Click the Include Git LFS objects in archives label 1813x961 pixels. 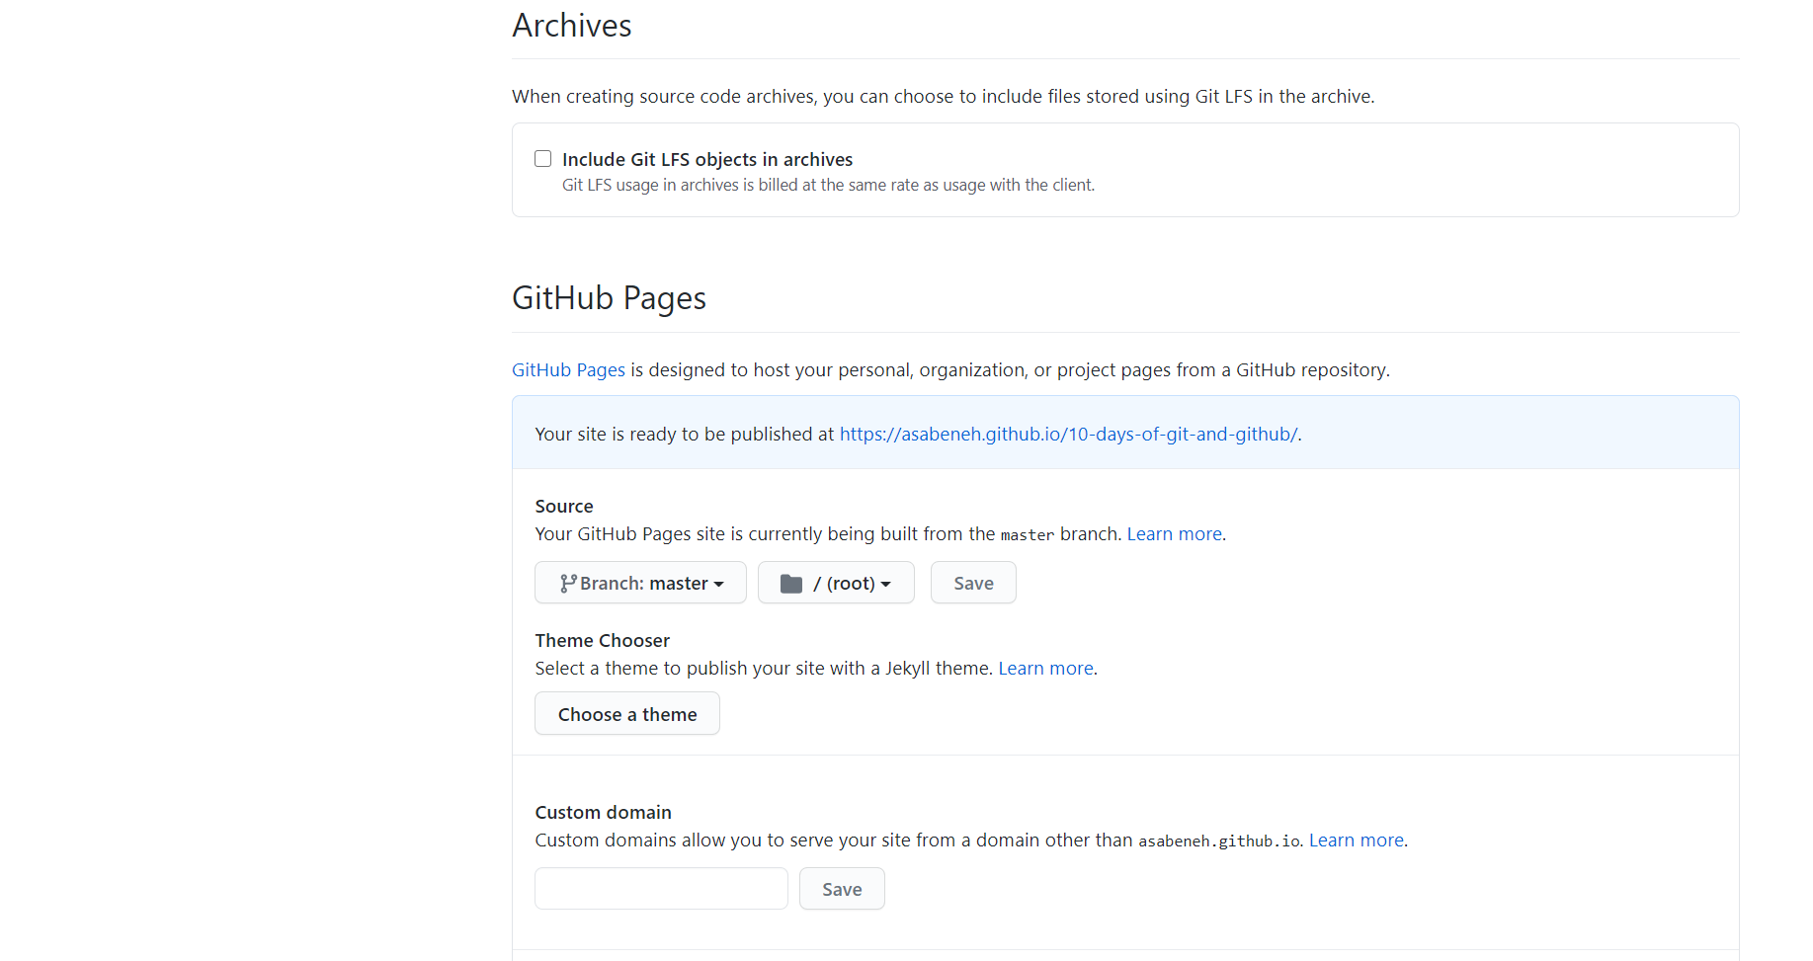[x=707, y=159]
